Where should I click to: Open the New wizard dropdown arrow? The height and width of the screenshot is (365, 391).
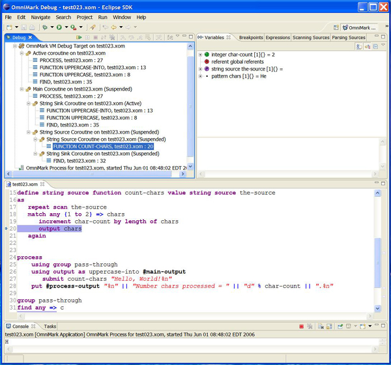pyautogui.click(x=16, y=27)
